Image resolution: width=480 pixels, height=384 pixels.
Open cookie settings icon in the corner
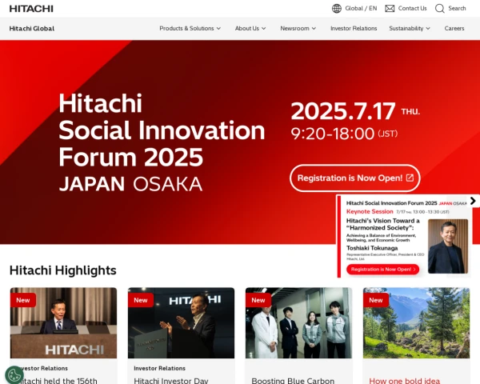click(14, 375)
